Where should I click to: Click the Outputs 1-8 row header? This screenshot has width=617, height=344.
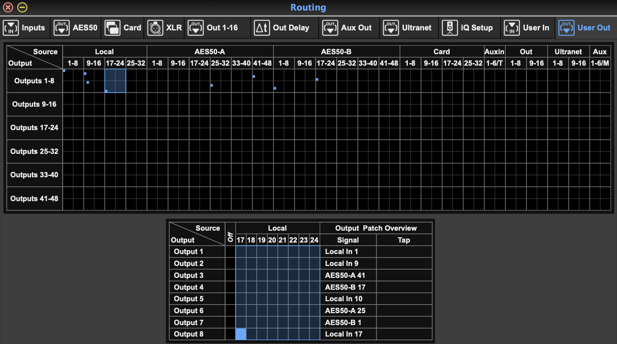click(x=35, y=80)
